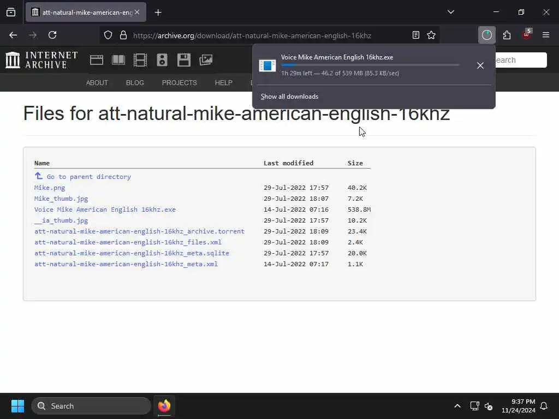
Task: Open network status tray icon
Action: 474,406
